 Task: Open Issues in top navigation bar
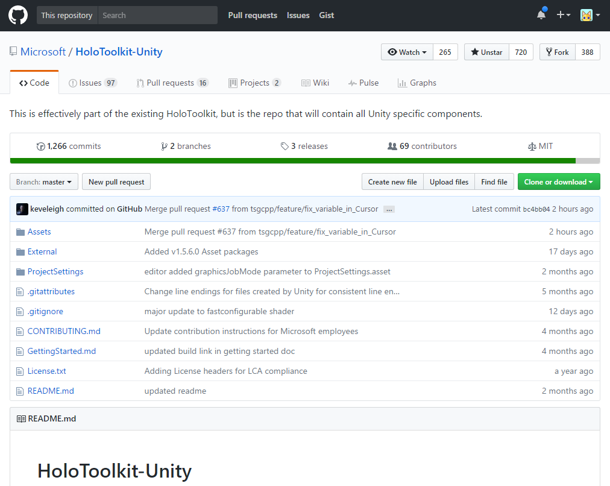click(298, 15)
